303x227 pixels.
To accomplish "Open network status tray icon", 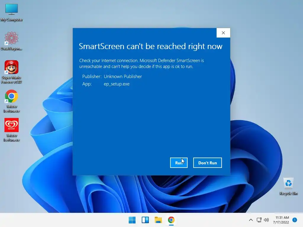I will [259, 220].
